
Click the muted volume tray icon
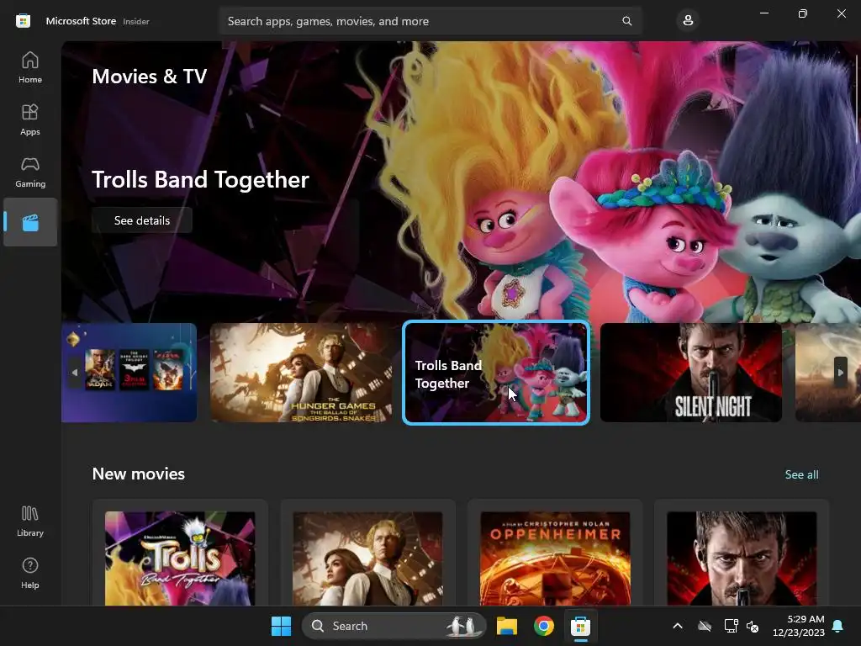coord(753,626)
